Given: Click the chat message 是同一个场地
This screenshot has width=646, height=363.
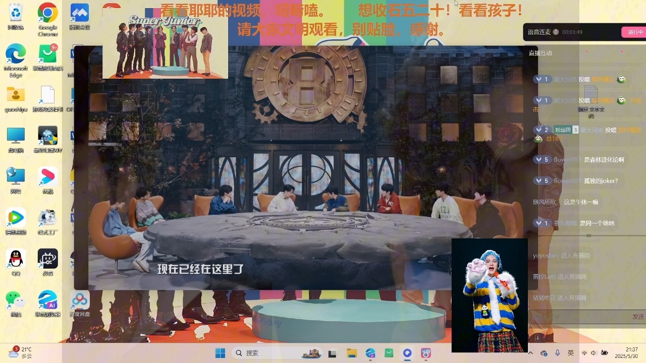Looking at the screenshot, I should tap(597, 223).
